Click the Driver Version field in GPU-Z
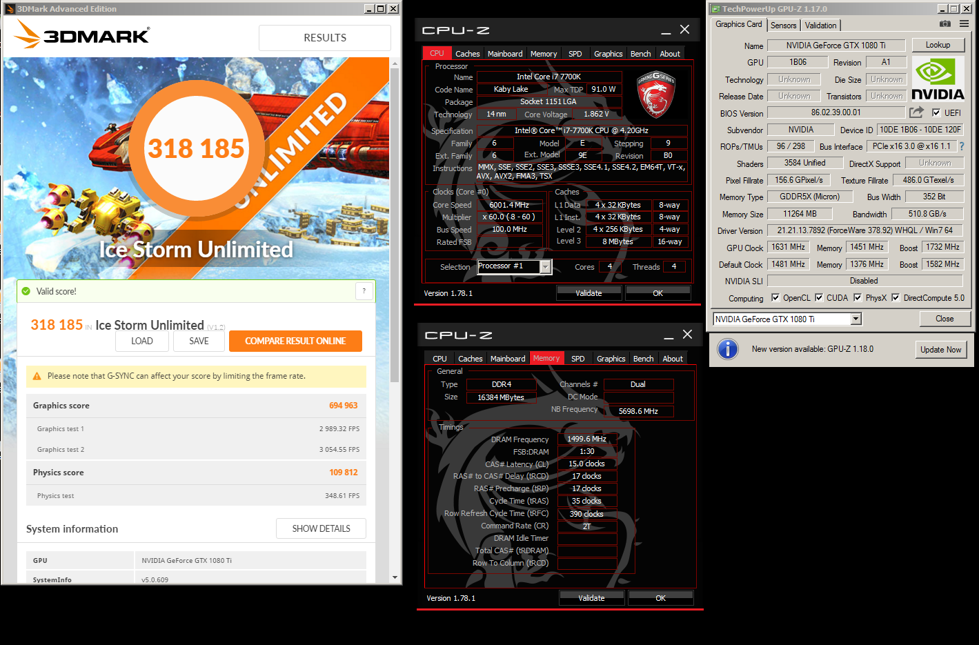 tap(864, 230)
